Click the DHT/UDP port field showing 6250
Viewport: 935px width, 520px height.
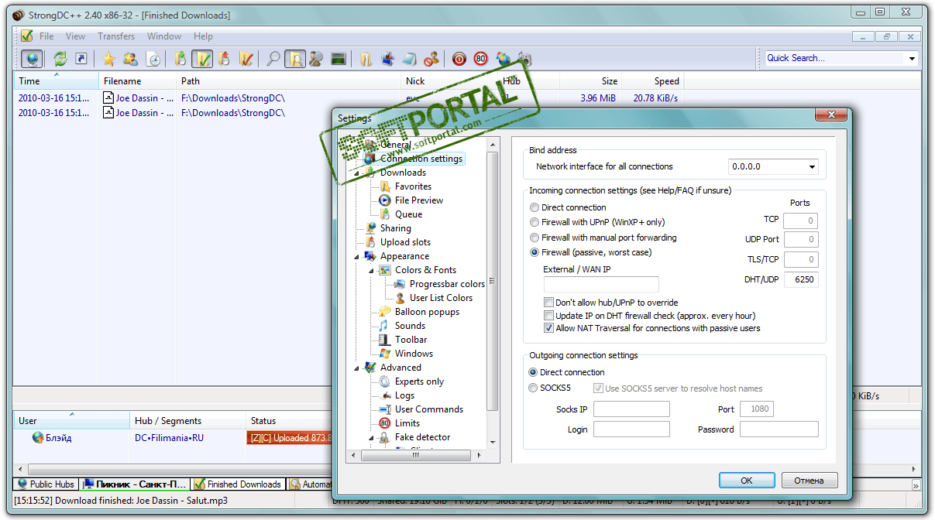coord(801,279)
